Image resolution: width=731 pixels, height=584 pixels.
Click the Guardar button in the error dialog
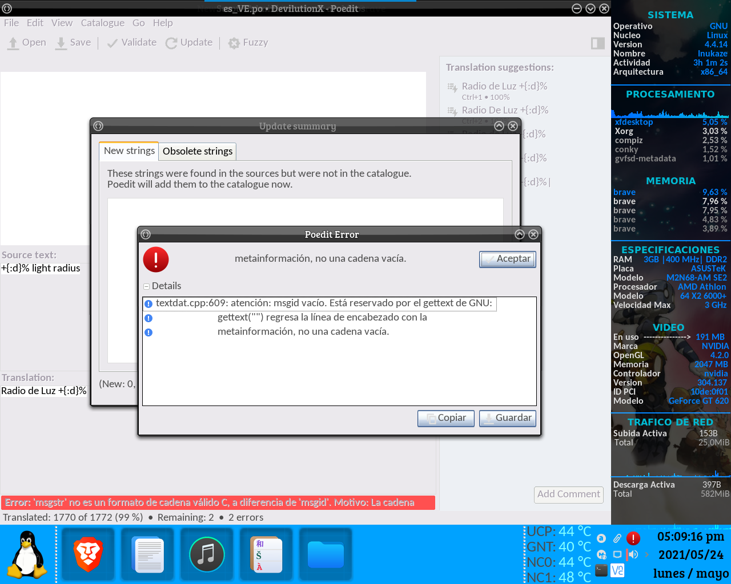tap(507, 418)
